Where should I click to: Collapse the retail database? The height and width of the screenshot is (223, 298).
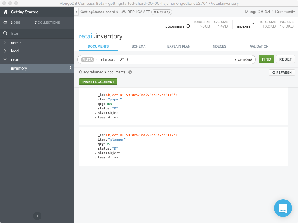point(5,59)
